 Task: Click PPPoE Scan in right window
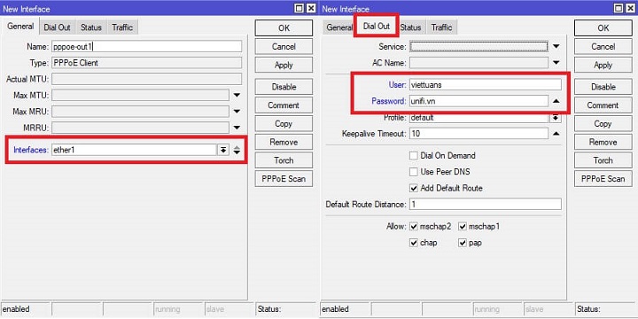tap(603, 179)
